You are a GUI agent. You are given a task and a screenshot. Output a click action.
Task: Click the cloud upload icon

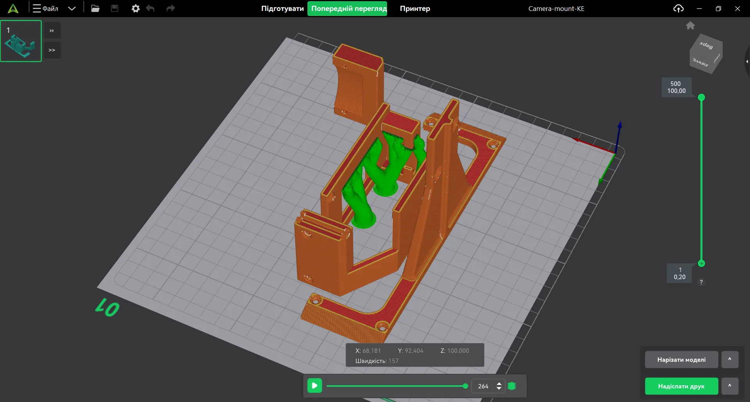point(678,9)
